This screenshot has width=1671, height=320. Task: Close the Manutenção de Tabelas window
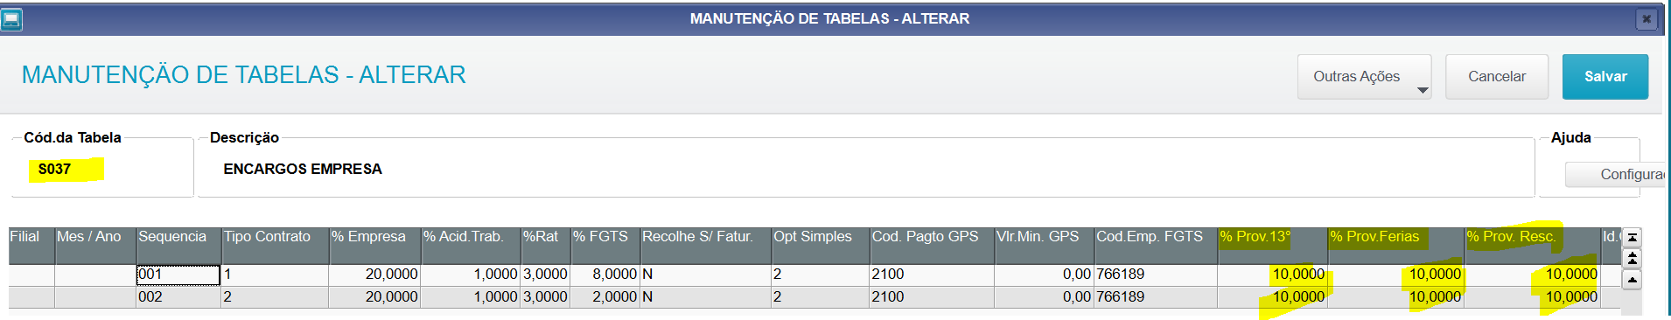1647,19
